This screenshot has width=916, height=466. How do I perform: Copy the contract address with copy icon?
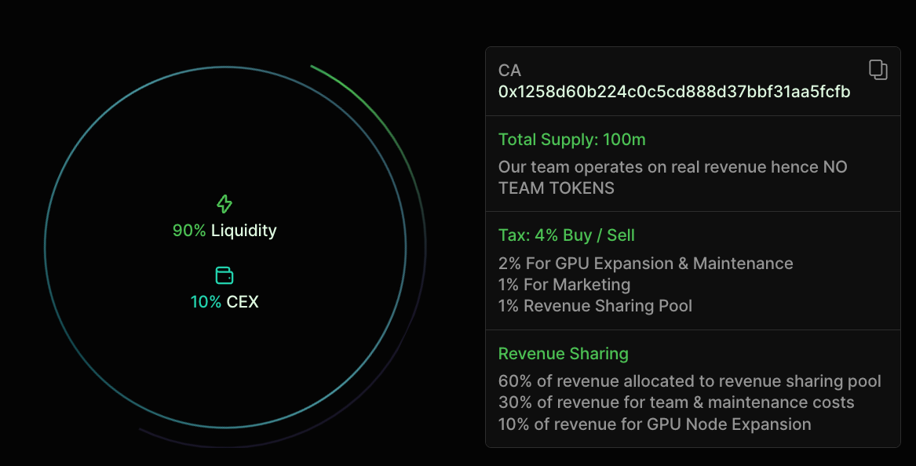[878, 70]
